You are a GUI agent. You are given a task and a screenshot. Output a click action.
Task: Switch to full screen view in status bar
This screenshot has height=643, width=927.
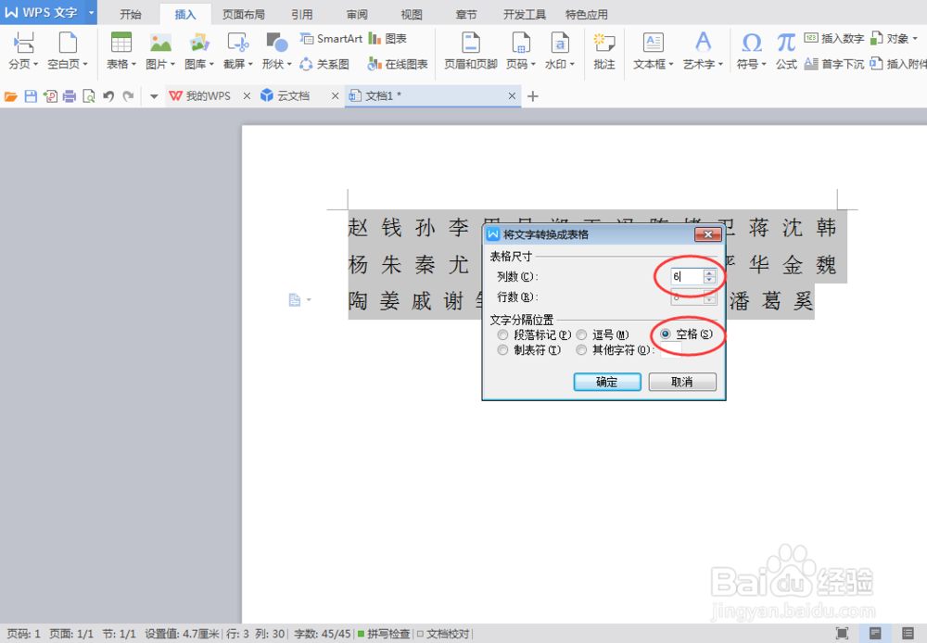[x=842, y=634]
